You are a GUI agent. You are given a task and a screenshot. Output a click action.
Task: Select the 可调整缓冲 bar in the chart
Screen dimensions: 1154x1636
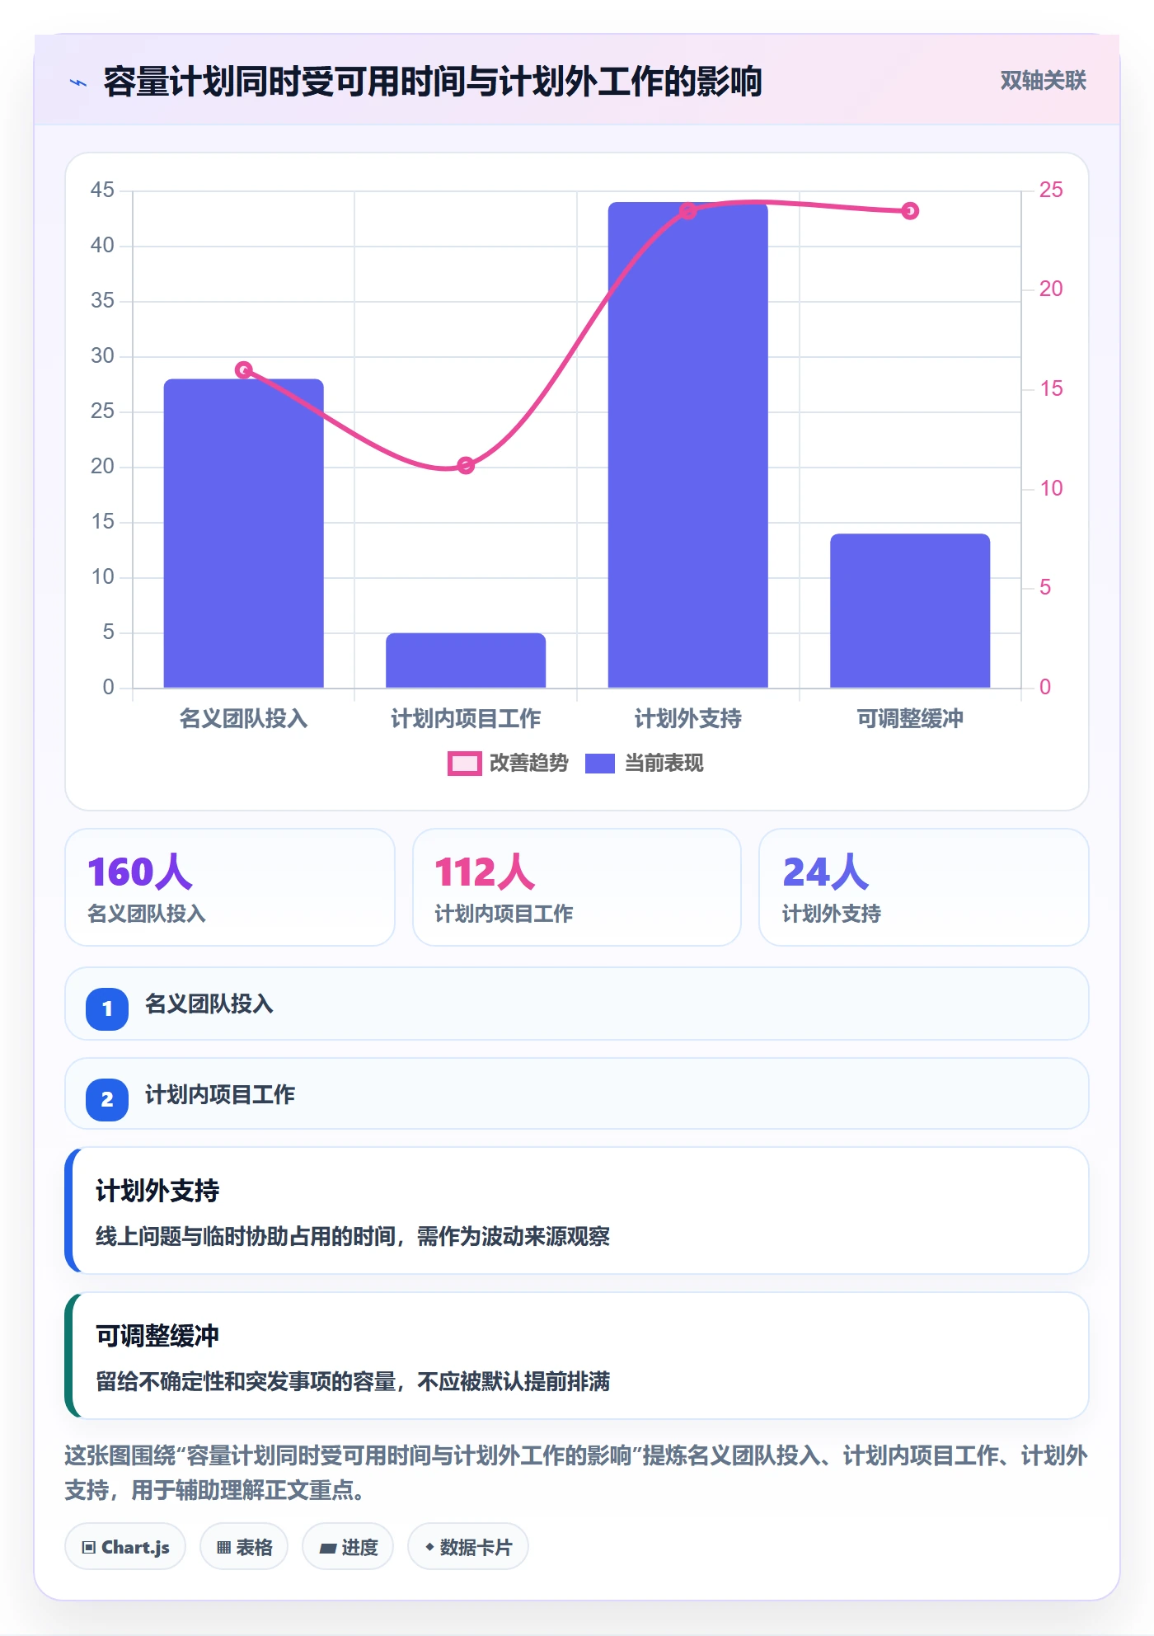pos(910,610)
